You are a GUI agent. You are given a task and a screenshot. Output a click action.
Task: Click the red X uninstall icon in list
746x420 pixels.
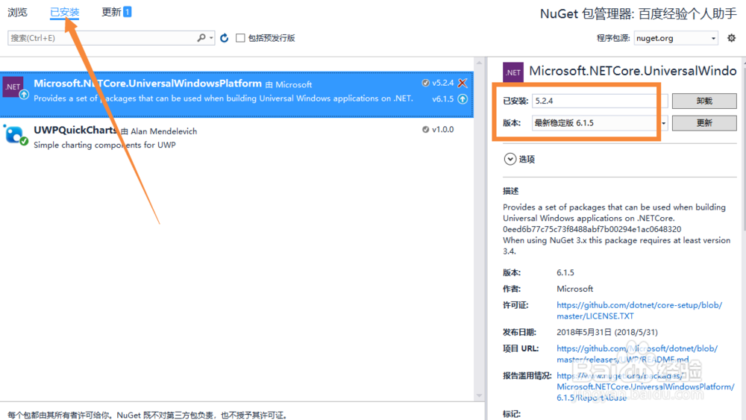coord(463,84)
